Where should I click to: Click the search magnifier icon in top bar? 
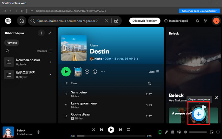[x=33, y=21]
